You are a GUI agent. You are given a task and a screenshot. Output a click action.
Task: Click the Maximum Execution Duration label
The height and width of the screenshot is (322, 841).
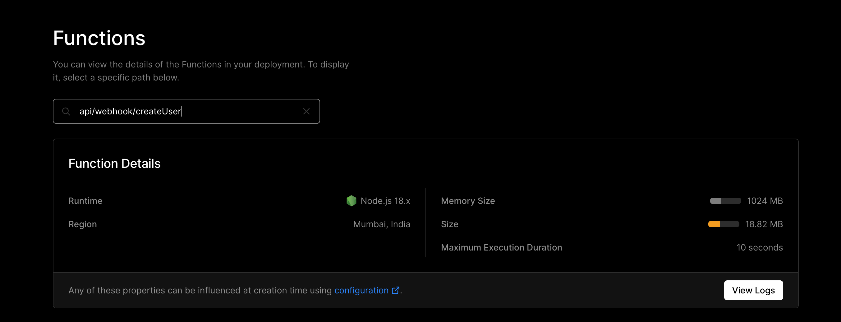point(502,247)
